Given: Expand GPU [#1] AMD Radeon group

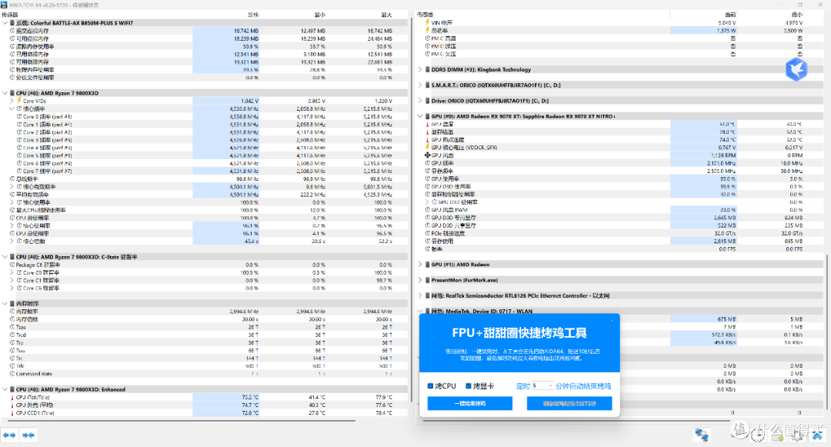Looking at the screenshot, I should [x=420, y=265].
